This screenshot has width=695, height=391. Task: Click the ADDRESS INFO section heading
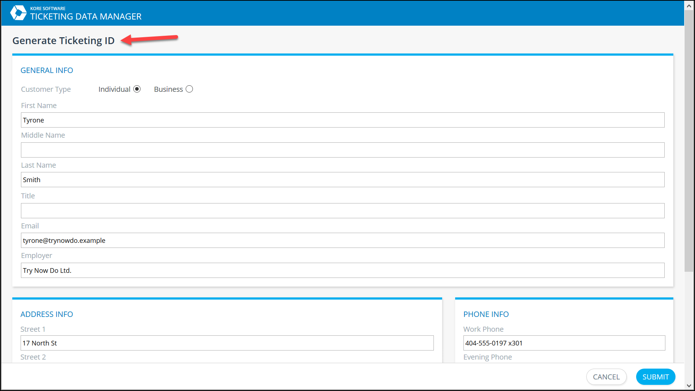[47, 314]
